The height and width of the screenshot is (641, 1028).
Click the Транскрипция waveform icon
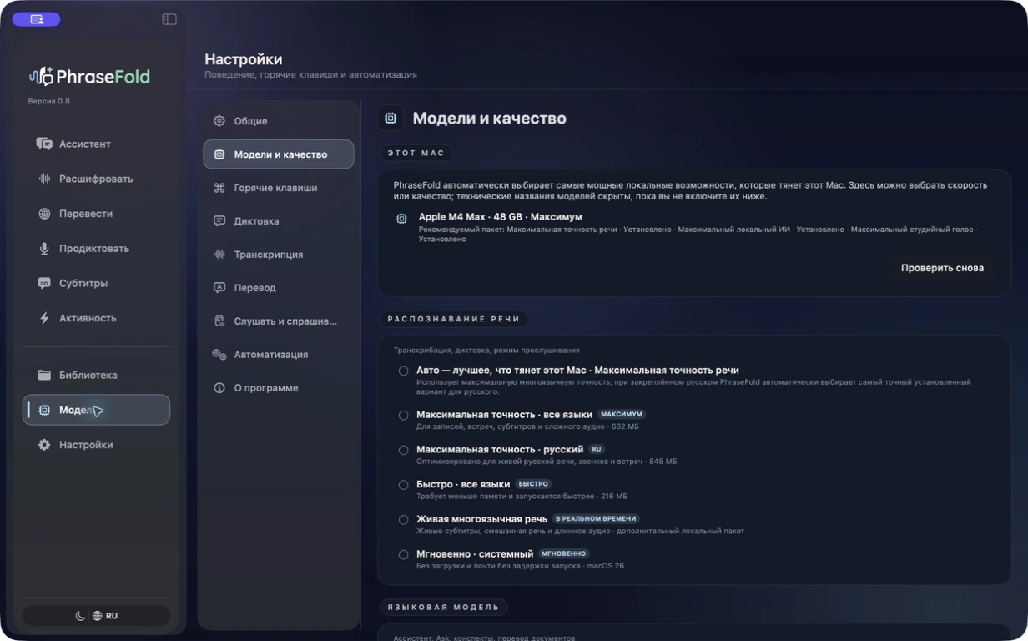click(x=219, y=255)
